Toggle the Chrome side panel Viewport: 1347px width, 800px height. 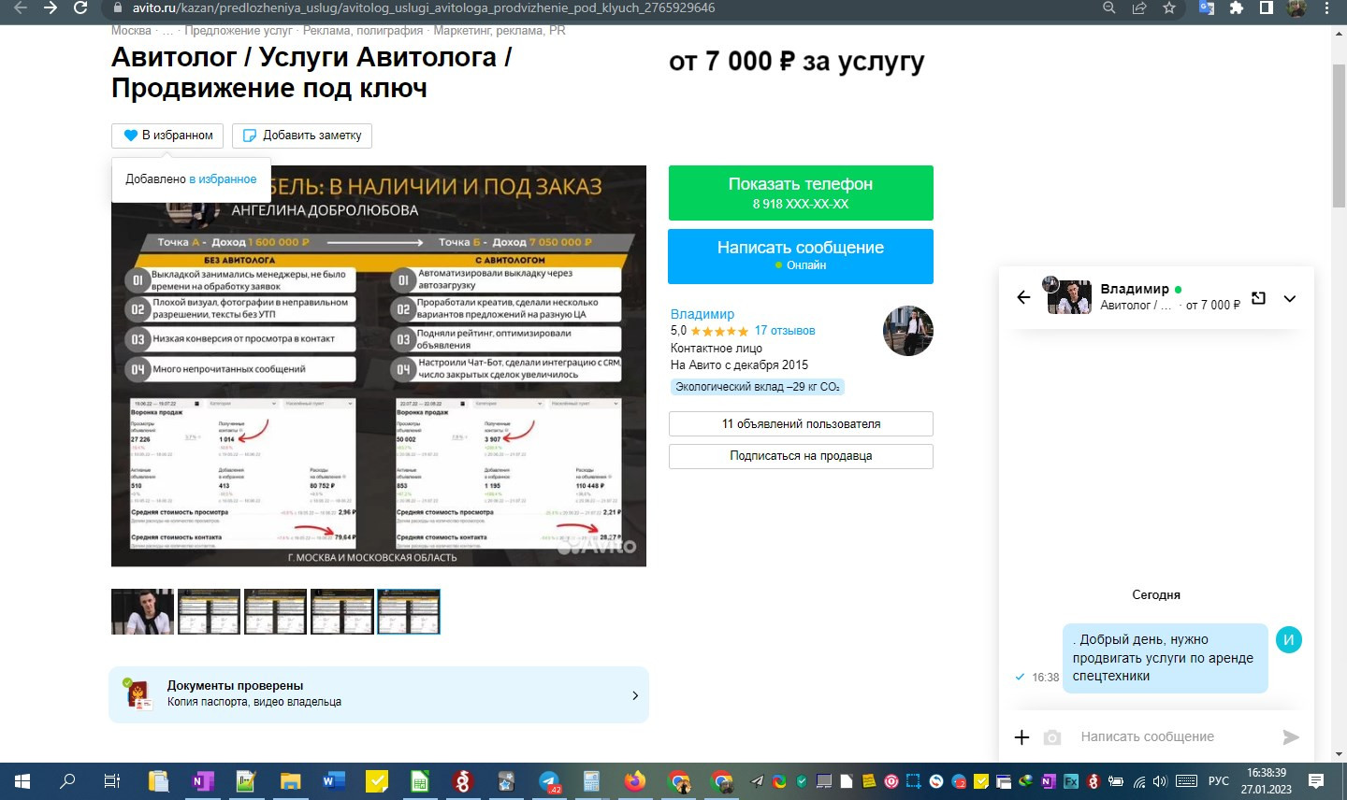point(1267,8)
